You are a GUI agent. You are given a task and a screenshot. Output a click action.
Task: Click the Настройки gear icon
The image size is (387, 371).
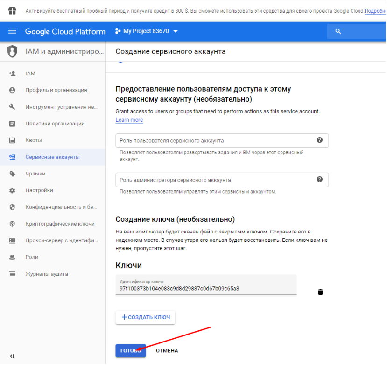coord(12,190)
